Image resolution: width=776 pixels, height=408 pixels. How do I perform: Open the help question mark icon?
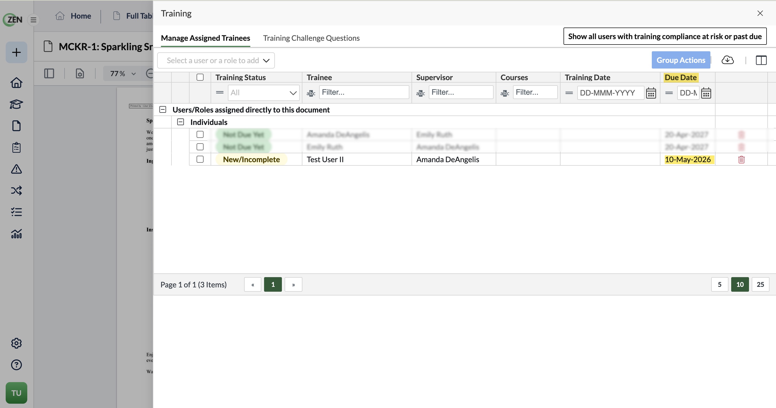tap(16, 365)
